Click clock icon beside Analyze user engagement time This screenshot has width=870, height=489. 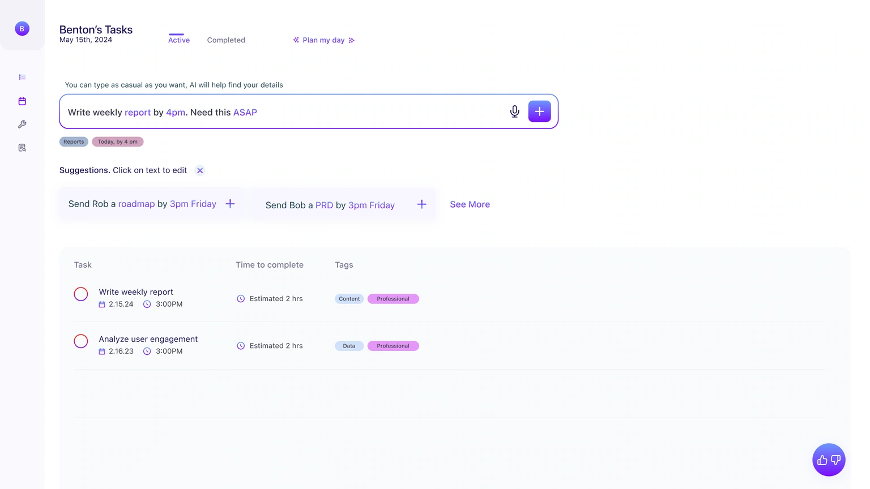click(x=147, y=351)
